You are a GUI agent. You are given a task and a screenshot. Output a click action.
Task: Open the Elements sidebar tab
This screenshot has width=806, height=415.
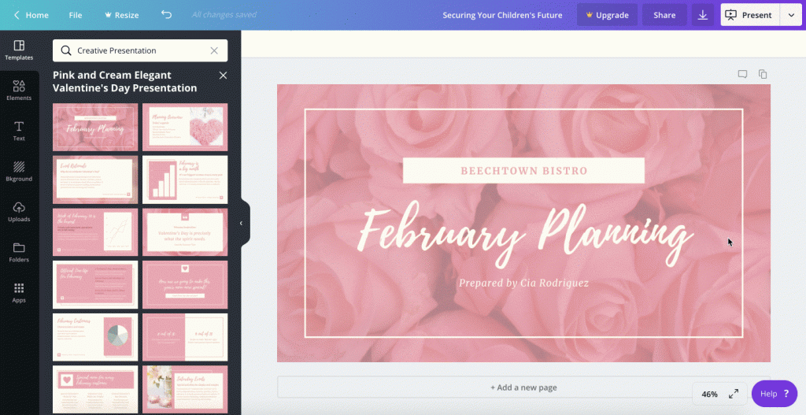point(19,91)
